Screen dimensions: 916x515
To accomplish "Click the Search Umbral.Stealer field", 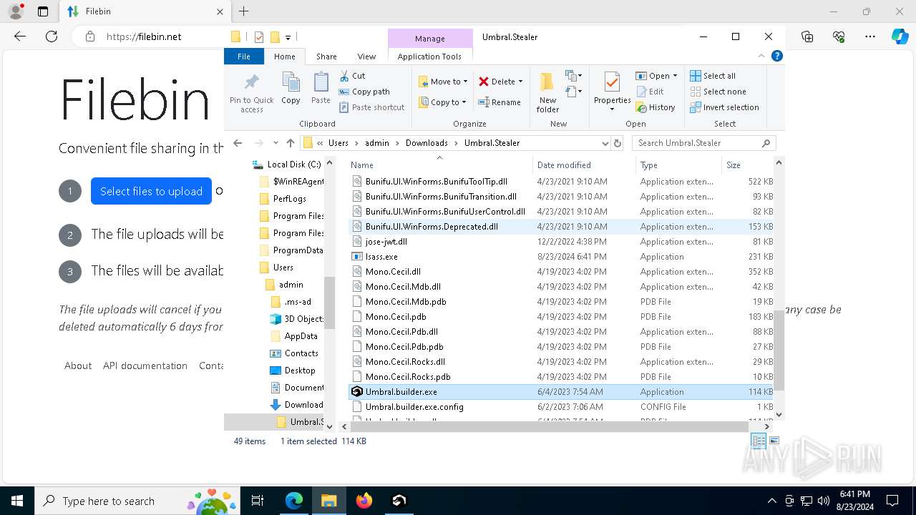I will (x=703, y=143).
